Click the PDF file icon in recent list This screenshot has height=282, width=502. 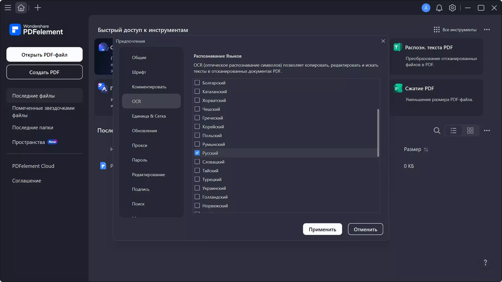point(103,166)
